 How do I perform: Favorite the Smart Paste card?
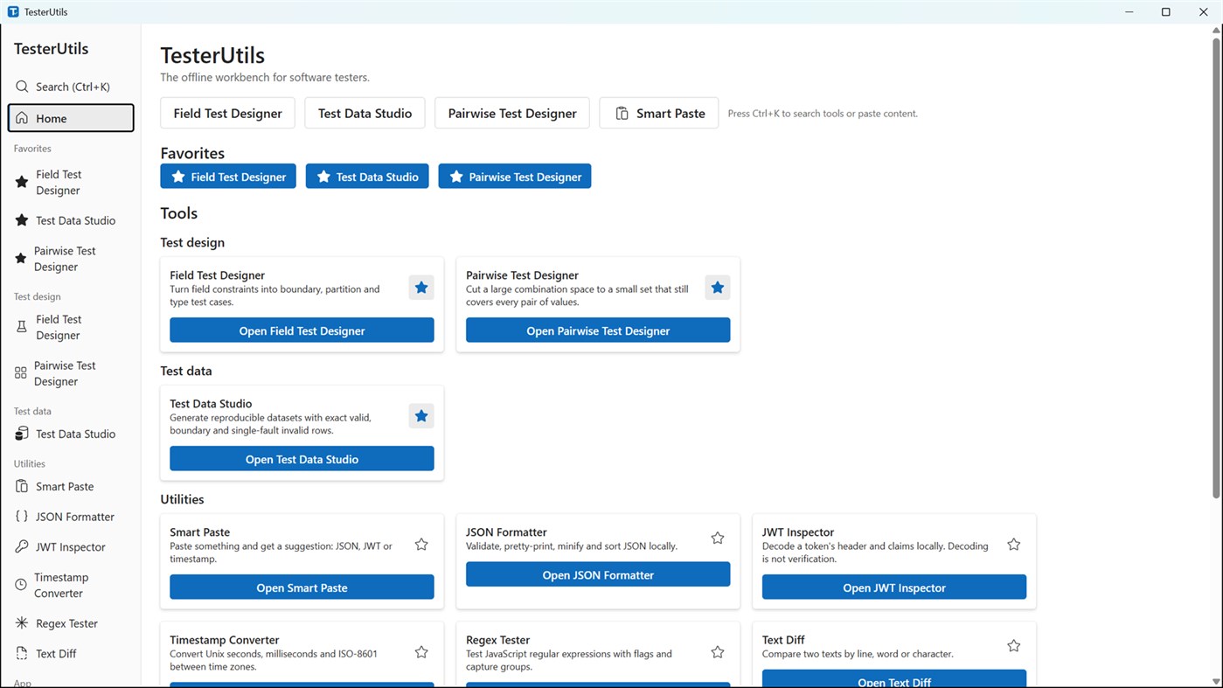[421, 545]
